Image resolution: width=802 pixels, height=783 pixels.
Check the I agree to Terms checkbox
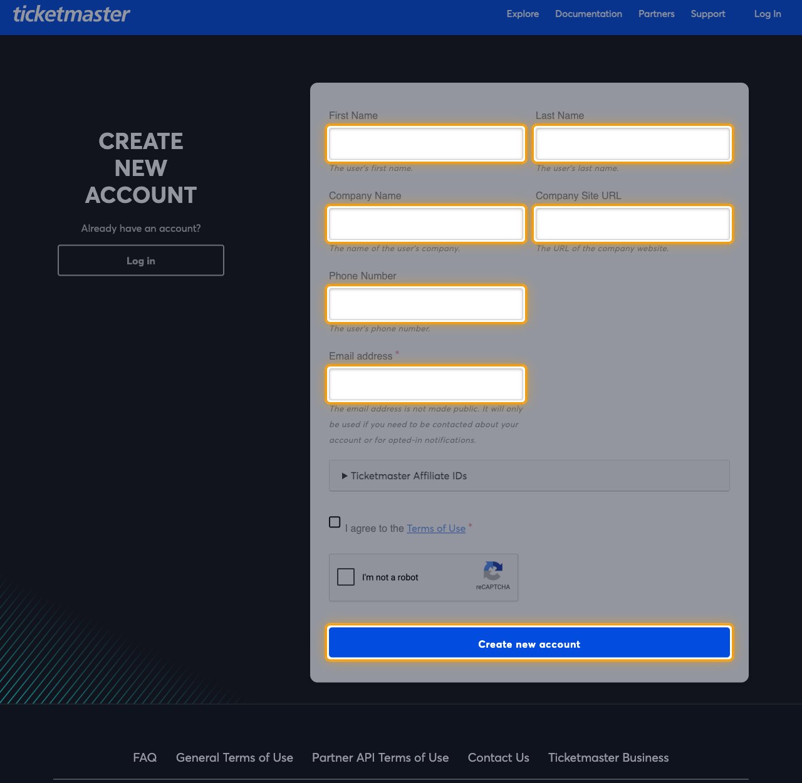(335, 522)
